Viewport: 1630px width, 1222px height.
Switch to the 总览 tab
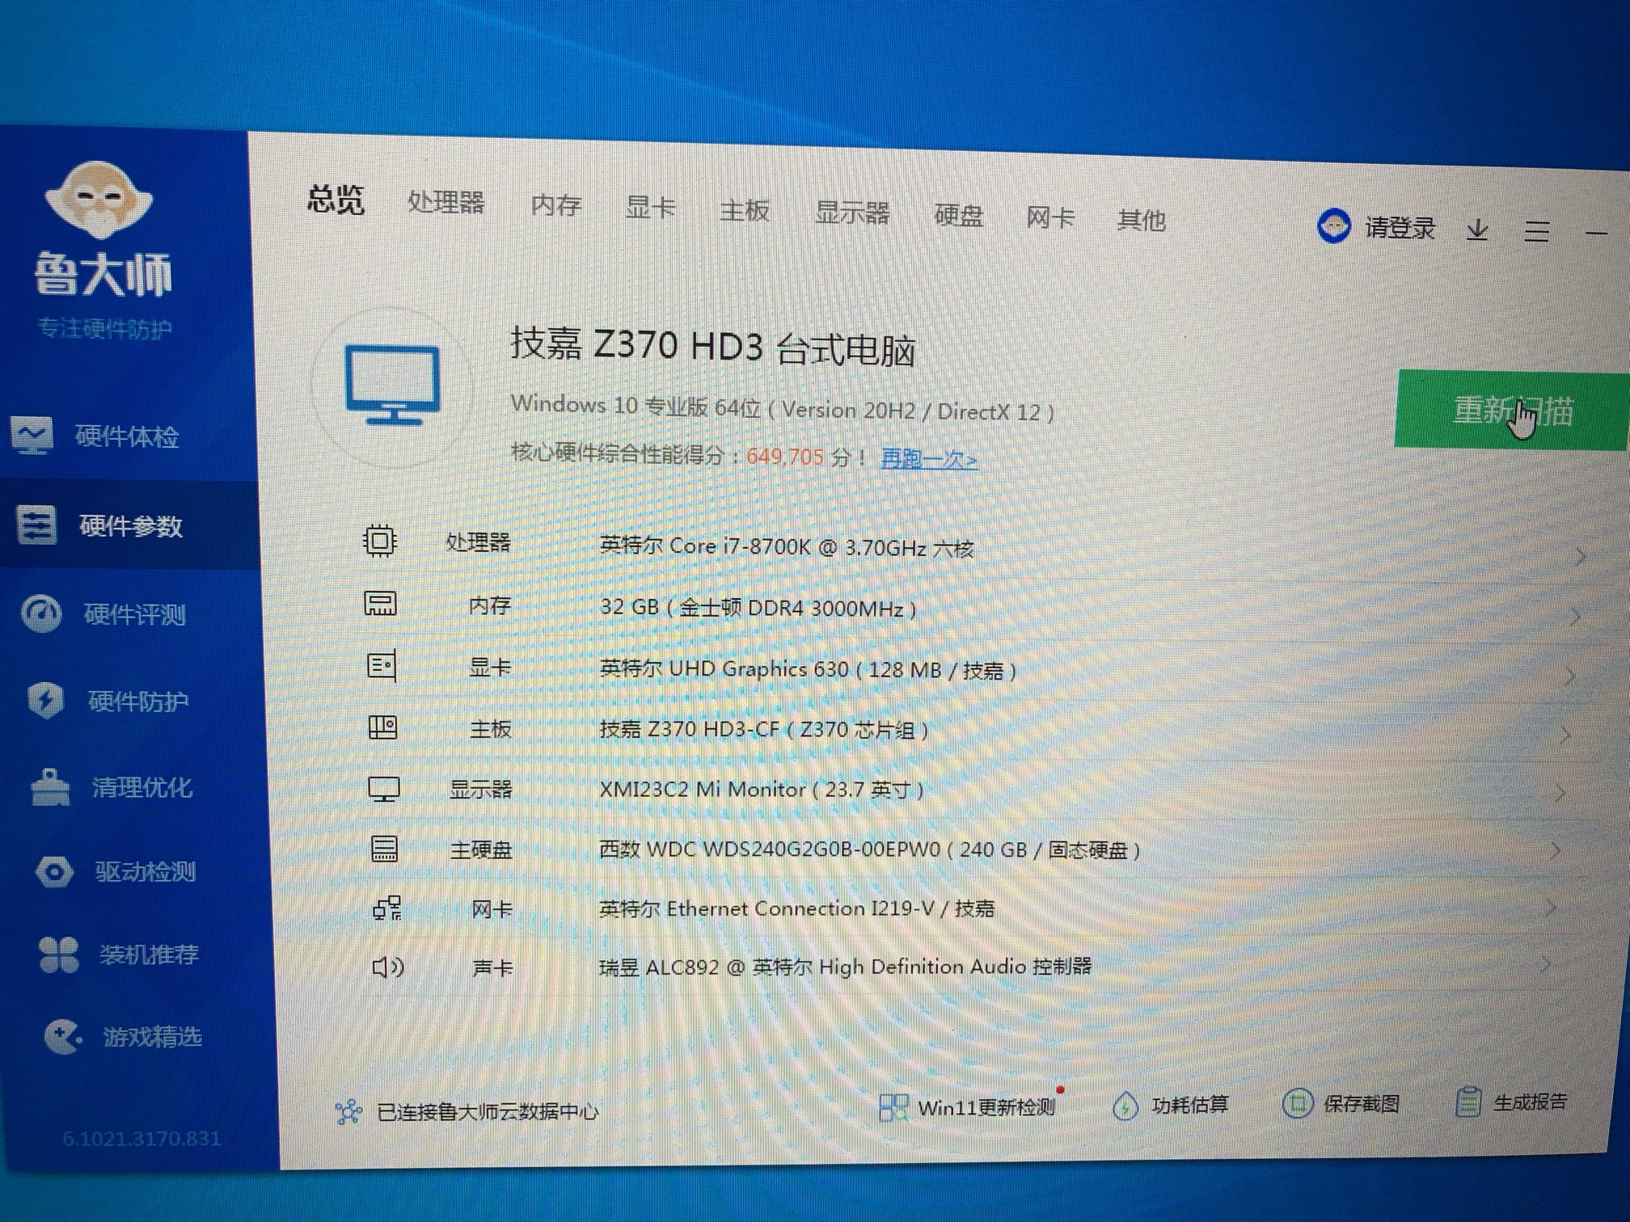[336, 199]
